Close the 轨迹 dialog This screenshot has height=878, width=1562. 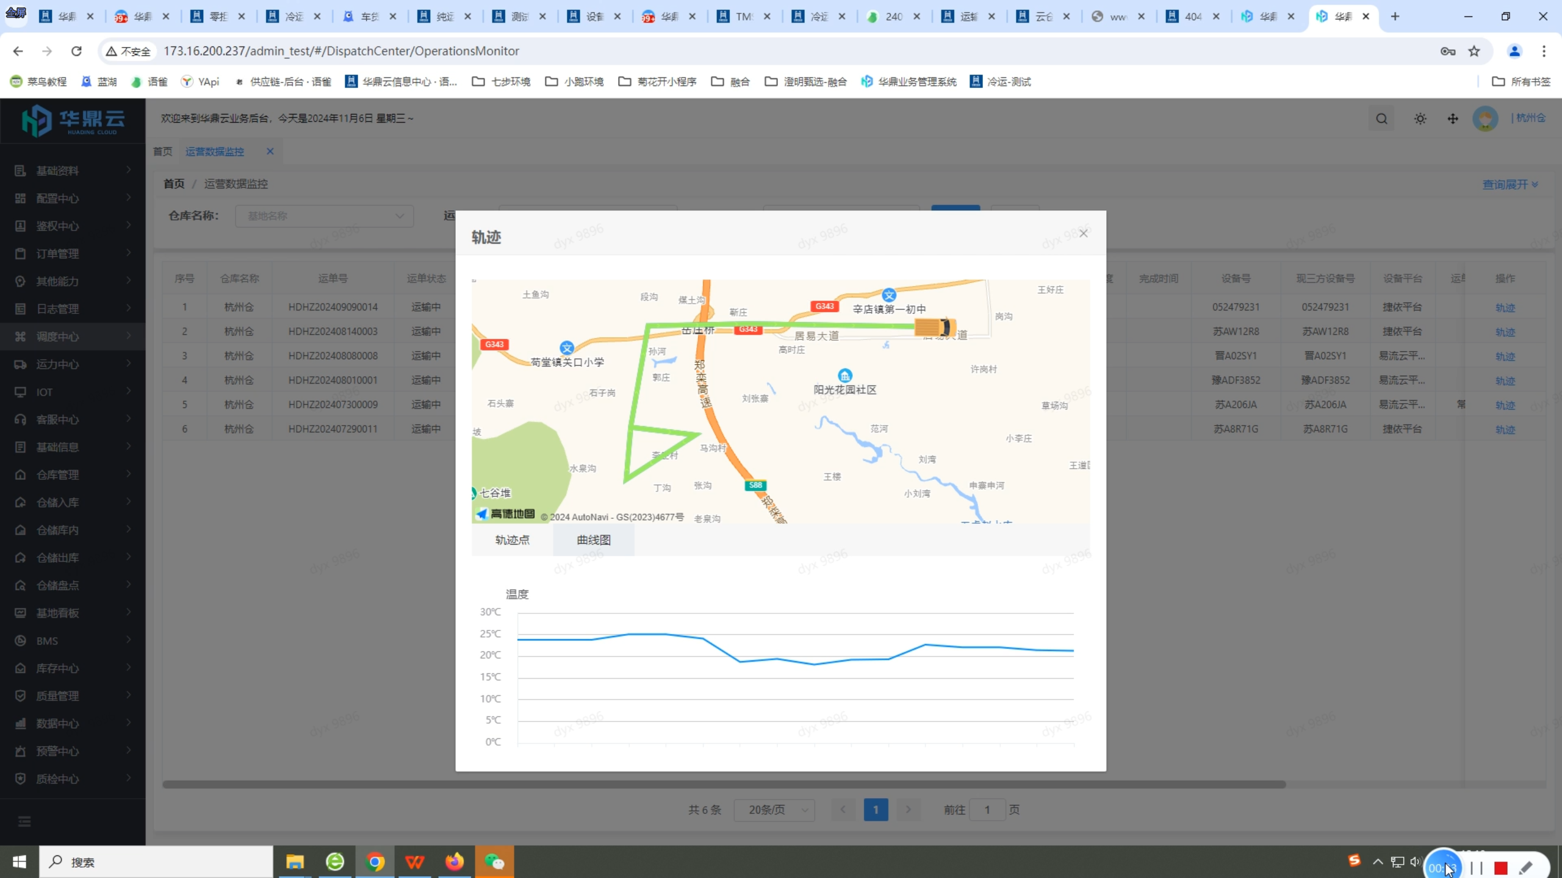(x=1083, y=234)
